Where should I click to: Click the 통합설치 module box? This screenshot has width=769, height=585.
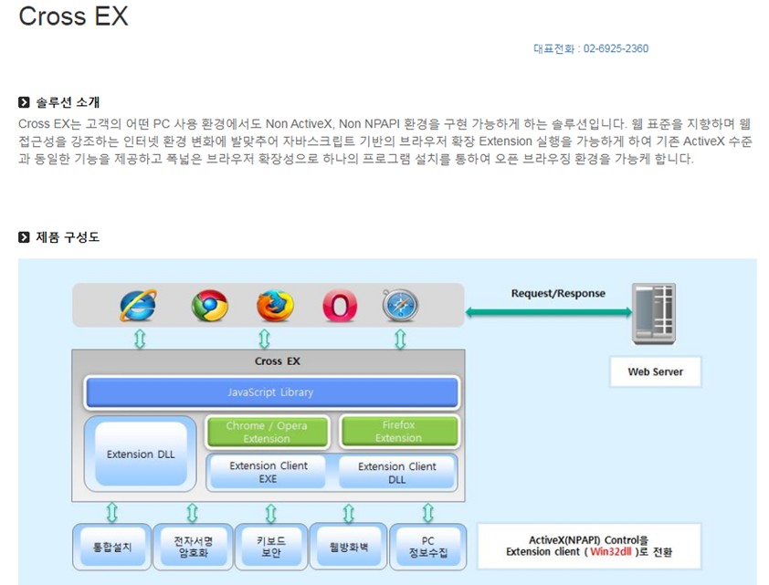111,547
